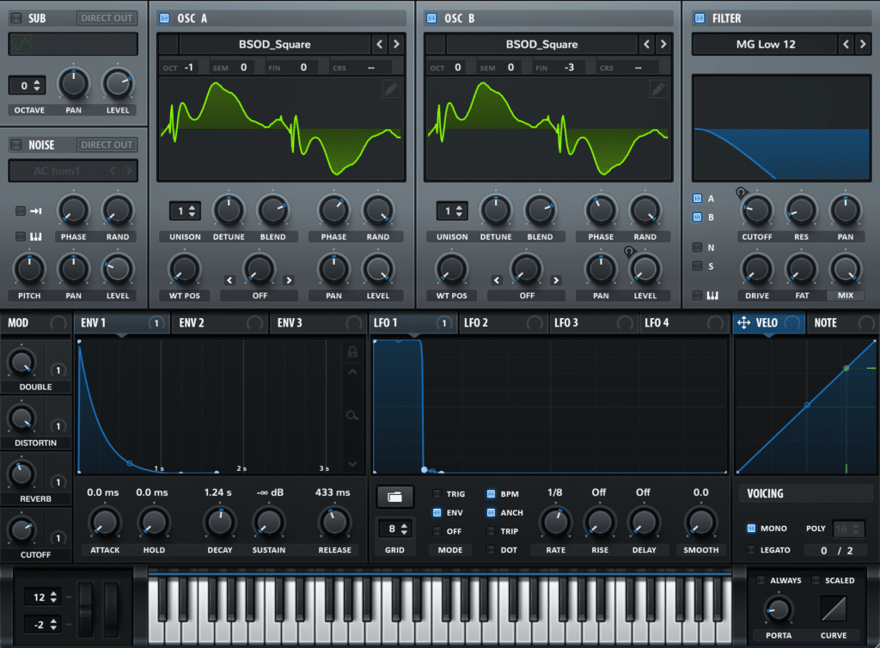880x648 pixels.
Task: Click the portamento CURVE shape icon
Action: tap(833, 609)
